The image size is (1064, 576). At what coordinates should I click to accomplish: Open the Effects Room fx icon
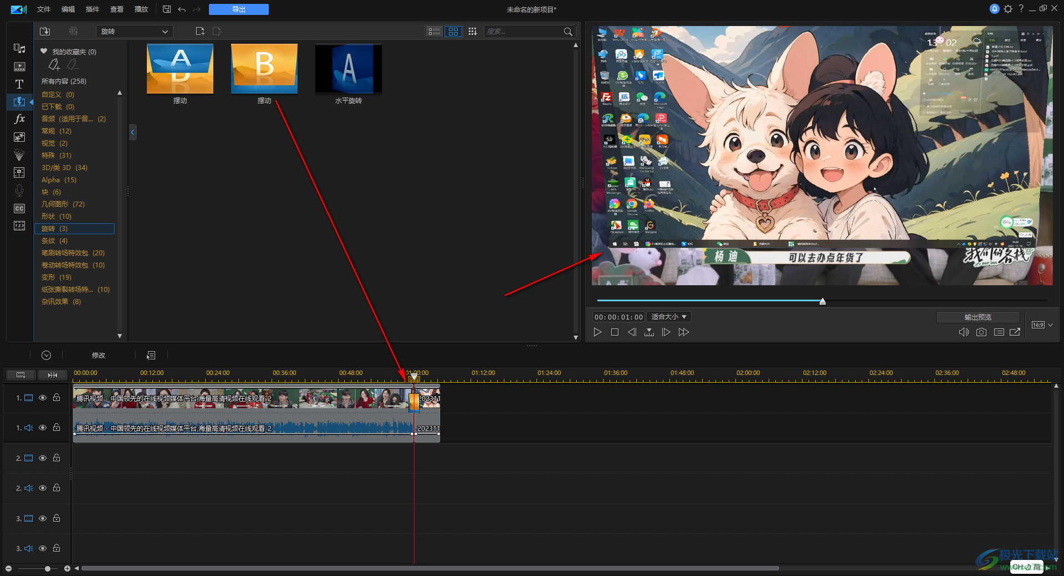click(x=19, y=119)
